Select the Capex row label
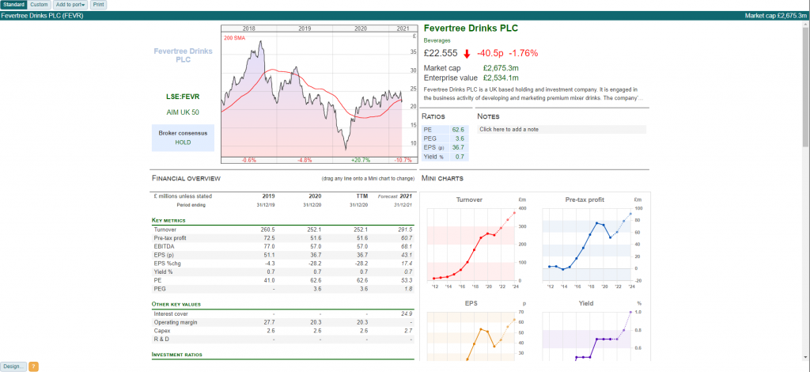 pos(161,331)
